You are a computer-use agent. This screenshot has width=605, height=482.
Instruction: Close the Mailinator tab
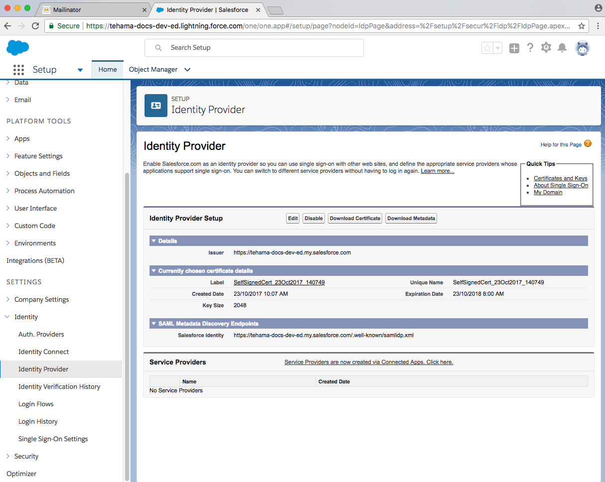[145, 10]
